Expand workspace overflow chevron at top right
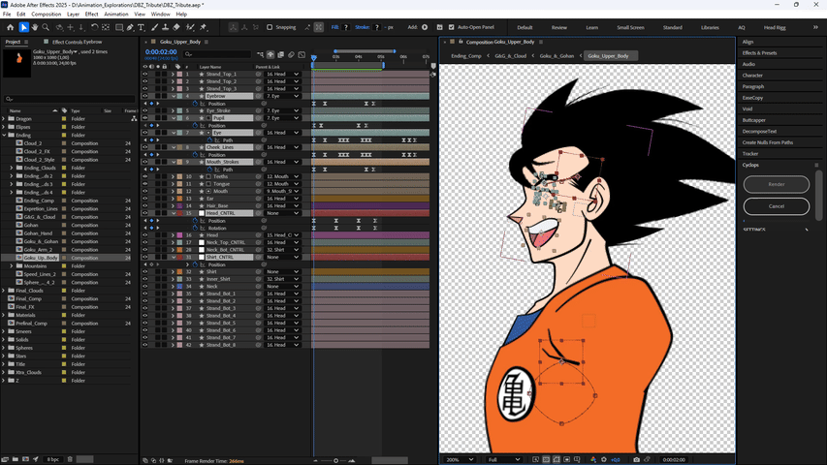Viewport: 827px width, 465px height. tap(815, 27)
